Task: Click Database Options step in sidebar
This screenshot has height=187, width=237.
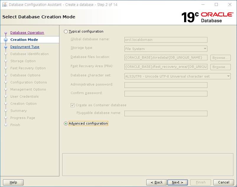Action: 25,75
